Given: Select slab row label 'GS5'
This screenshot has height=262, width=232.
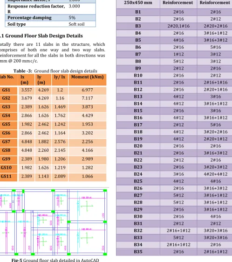Looking at the screenshot, I should (6, 124).
